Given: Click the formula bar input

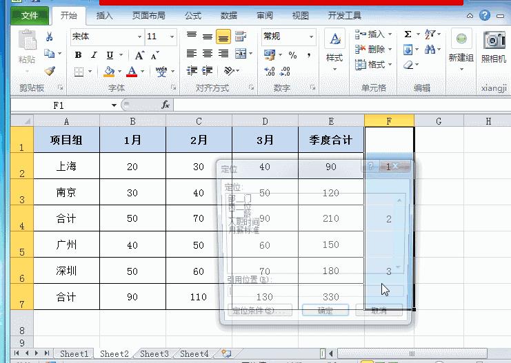Looking at the screenshot, I should click(342, 105).
